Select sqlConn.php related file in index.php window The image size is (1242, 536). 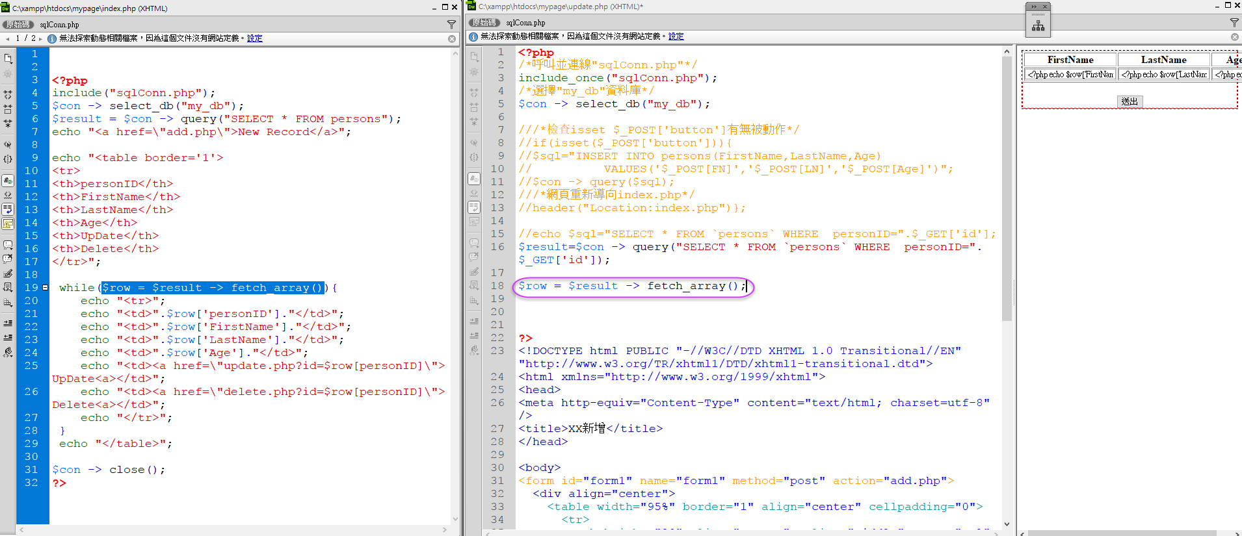click(59, 25)
